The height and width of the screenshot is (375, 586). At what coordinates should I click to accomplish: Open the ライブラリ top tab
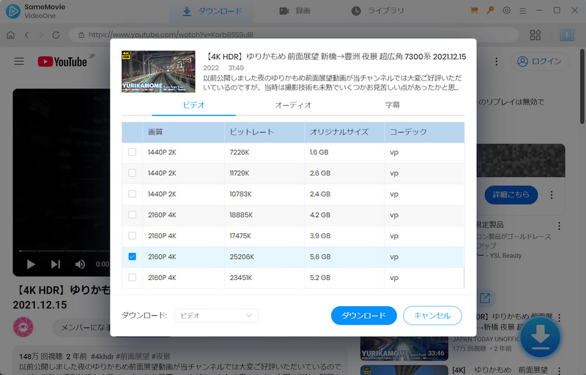click(377, 11)
